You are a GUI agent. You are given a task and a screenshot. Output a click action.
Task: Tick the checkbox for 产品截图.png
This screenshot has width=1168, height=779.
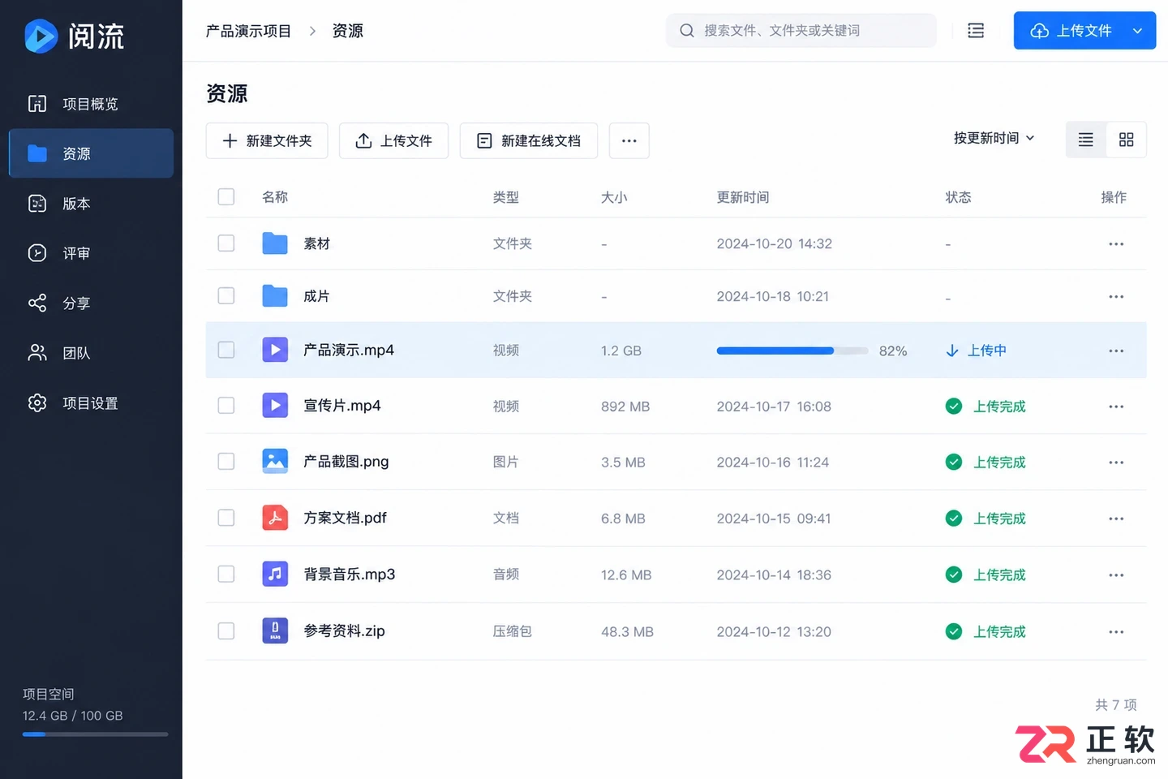(226, 461)
